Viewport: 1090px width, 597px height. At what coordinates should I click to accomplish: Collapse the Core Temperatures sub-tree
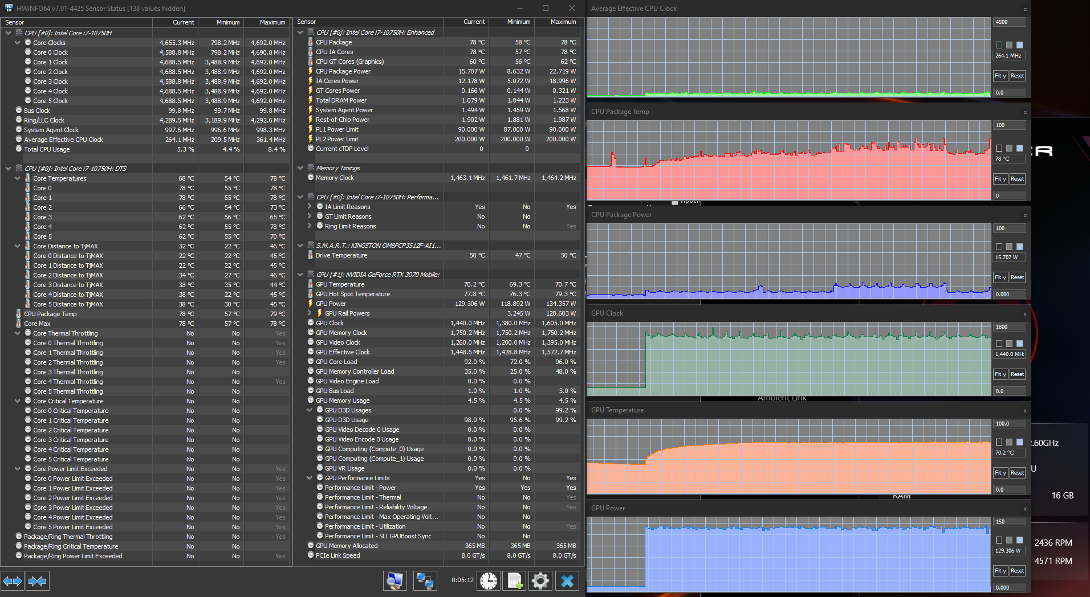(18, 178)
